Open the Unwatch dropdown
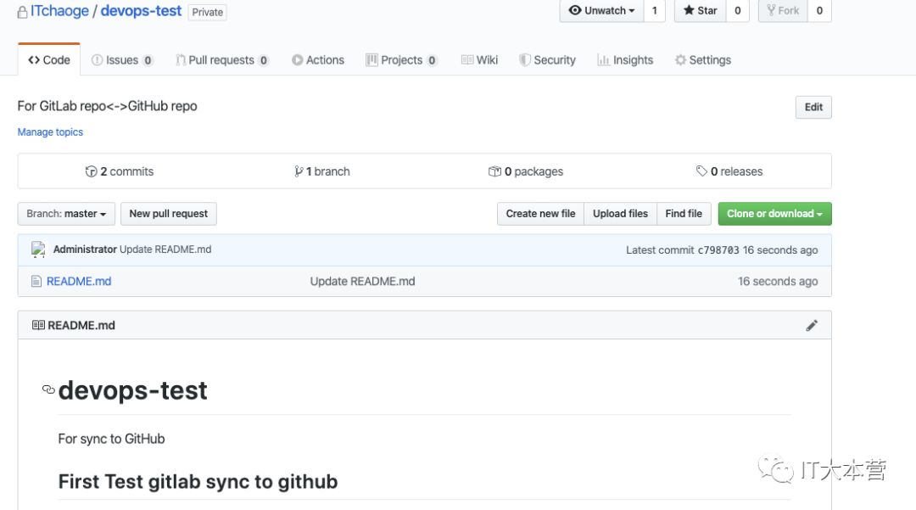Viewport: 916px width, 510px height. click(601, 10)
